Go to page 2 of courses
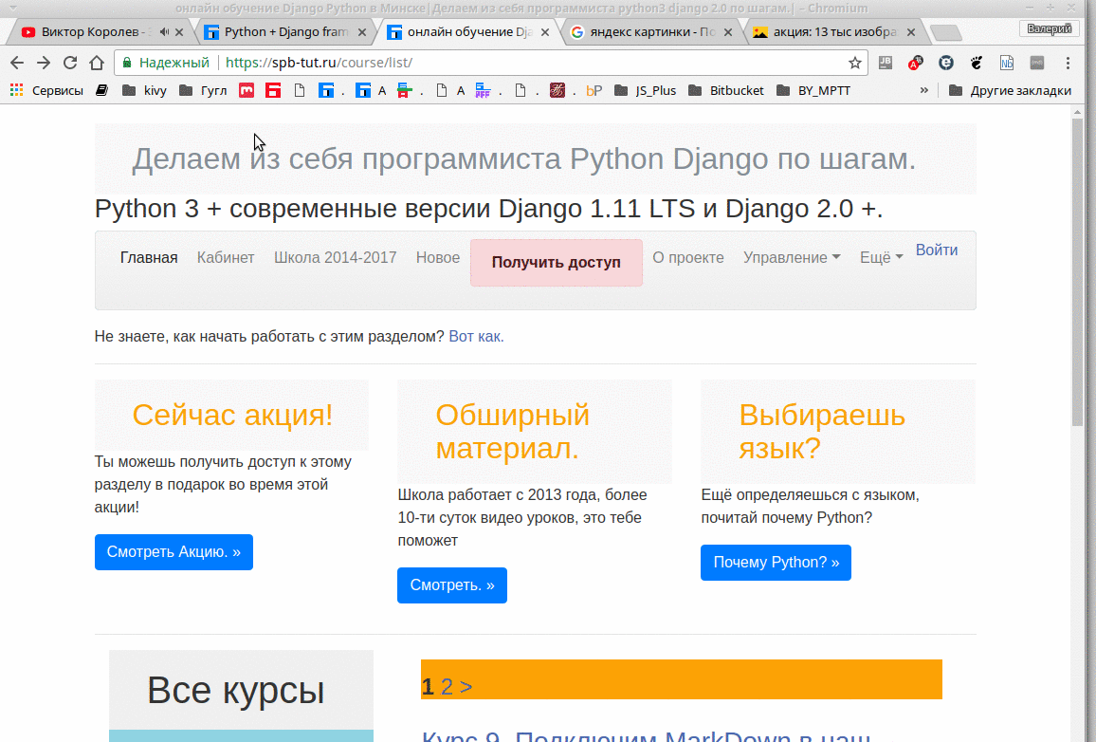Image resolution: width=1096 pixels, height=742 pixels. click(447, 687)
